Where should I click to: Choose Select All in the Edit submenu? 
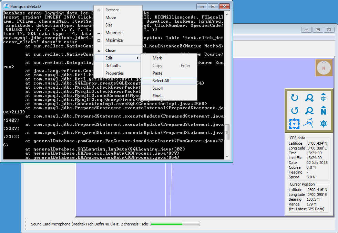click(x=169, y=81)
